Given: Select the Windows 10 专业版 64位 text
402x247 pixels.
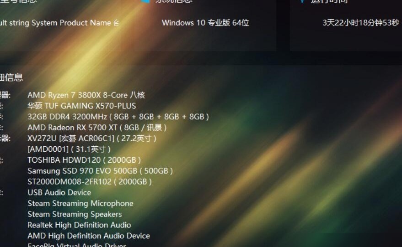Looking at the screenshot, I should (205, 23).
